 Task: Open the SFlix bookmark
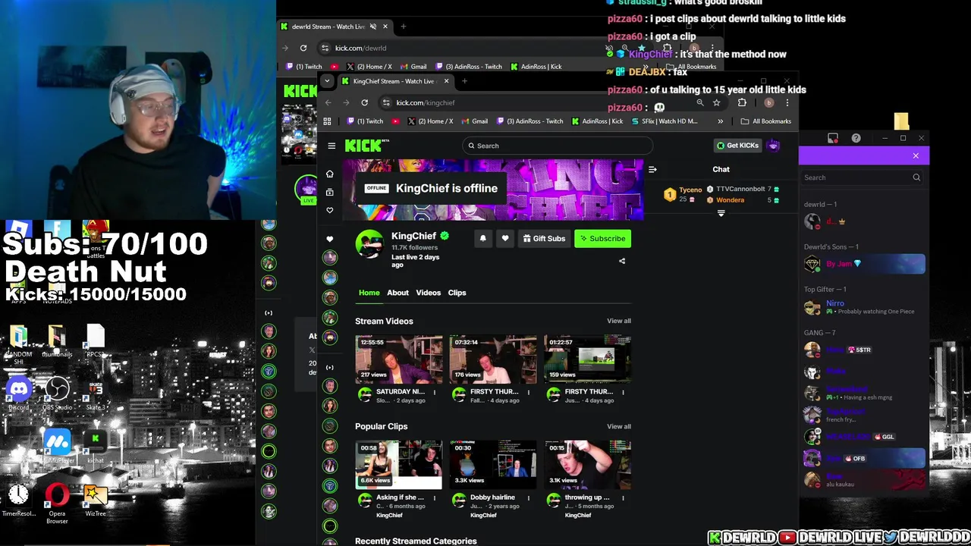(664, 121)
